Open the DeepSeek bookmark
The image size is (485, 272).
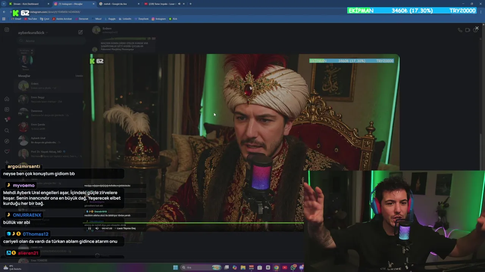[x=141, y=19]
